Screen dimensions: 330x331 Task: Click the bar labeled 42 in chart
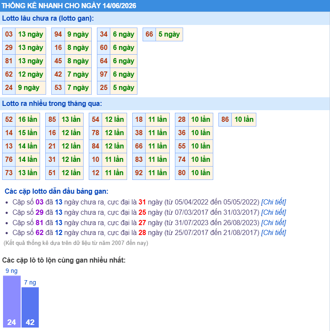click(x=30, y=307)
